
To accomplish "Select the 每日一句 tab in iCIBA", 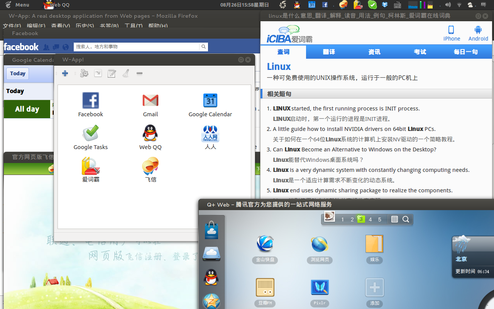I will tap(465, 52).
